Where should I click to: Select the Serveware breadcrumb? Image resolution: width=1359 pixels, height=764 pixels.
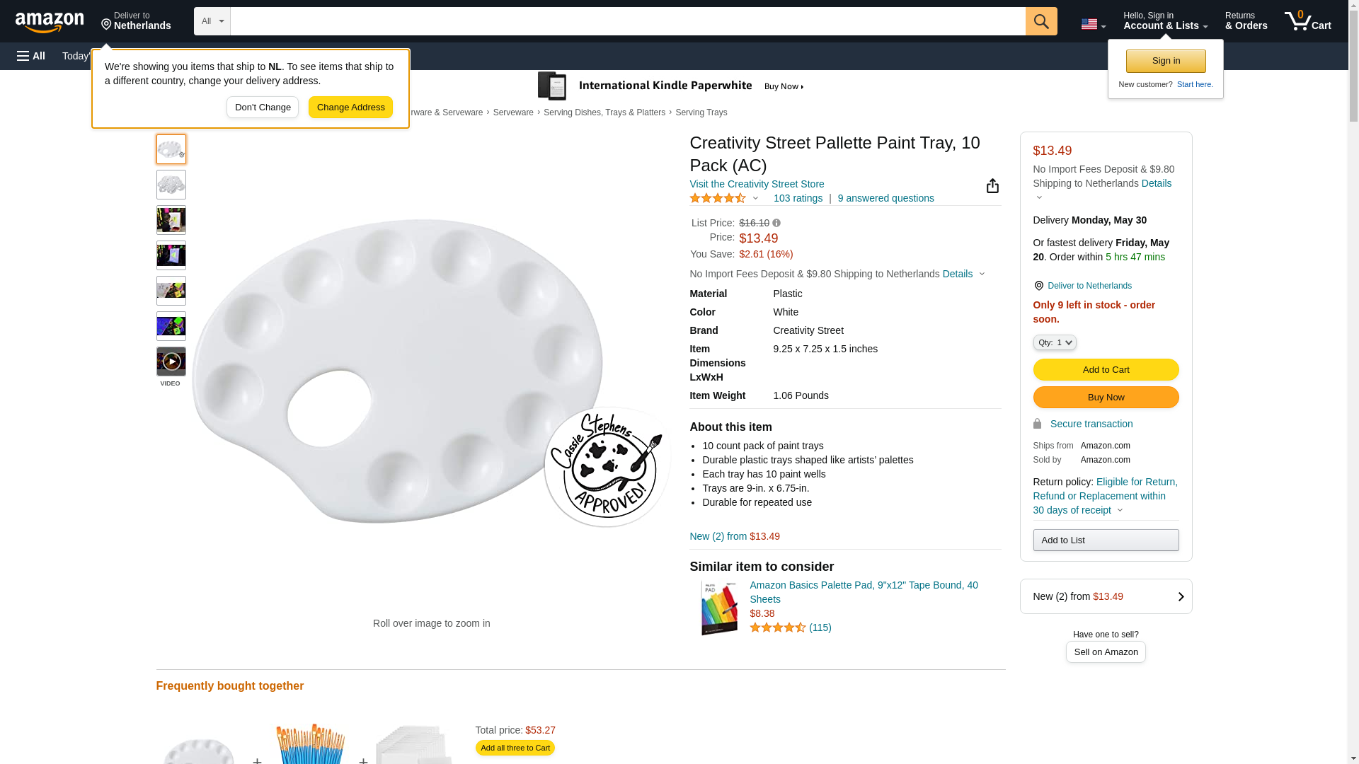click(x=513, y=112)
